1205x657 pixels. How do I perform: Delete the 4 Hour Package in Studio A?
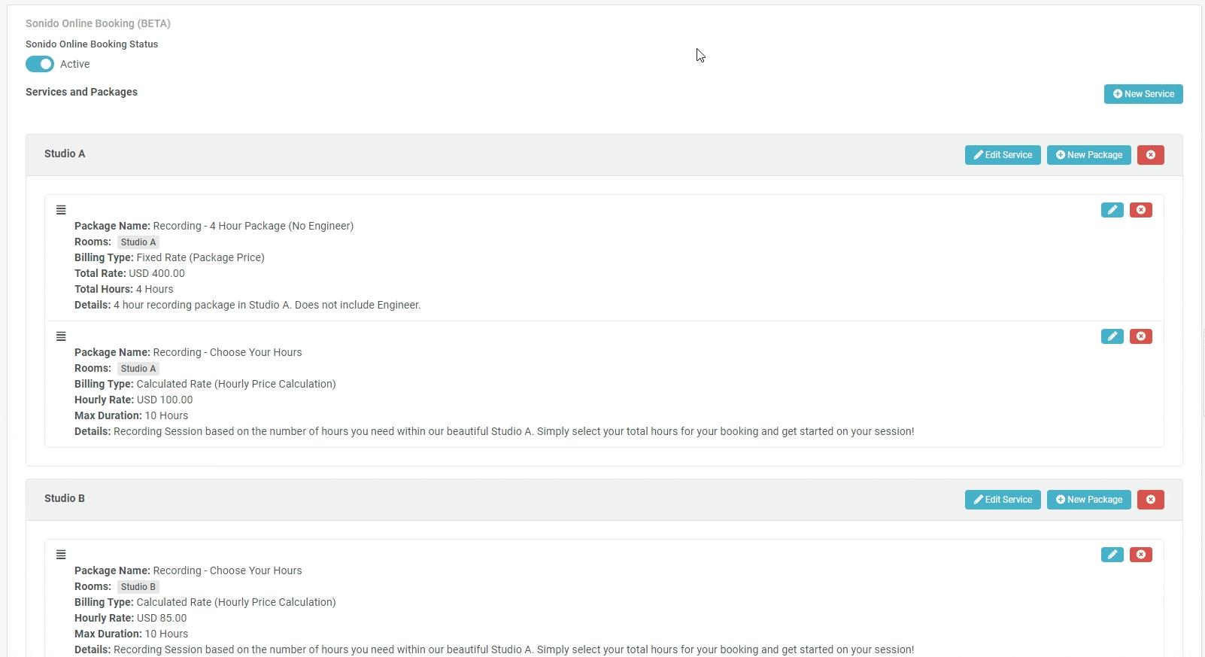(x=1140, y=210)
